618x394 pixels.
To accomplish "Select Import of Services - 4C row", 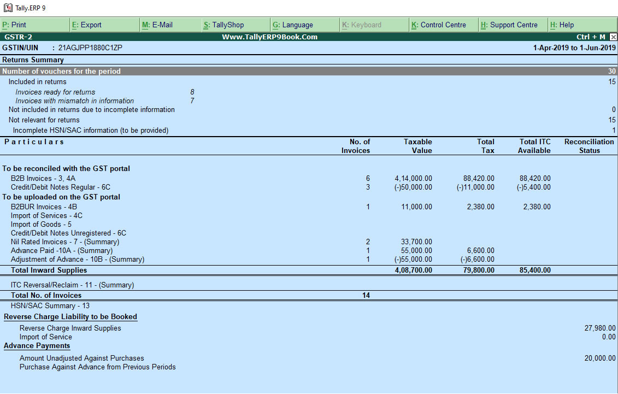I will [x=309, y=215].
